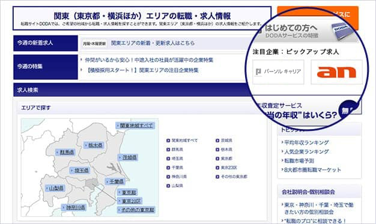Open 【積極採用スタート！】関東エリアの注目企業特集 link
The image size is (376, 224).
142,70
